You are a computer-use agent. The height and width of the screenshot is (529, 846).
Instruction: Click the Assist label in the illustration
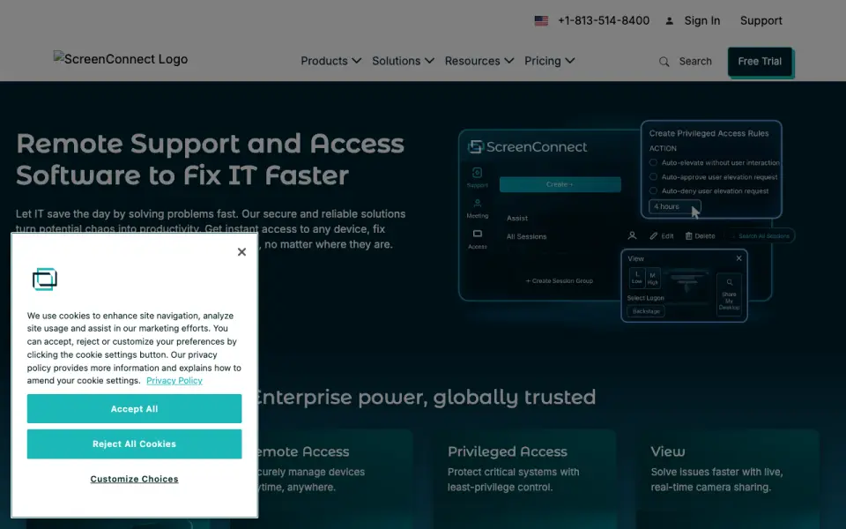pos(517,218)
